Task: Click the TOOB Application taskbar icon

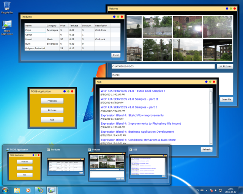Action: tap(52, 190)
